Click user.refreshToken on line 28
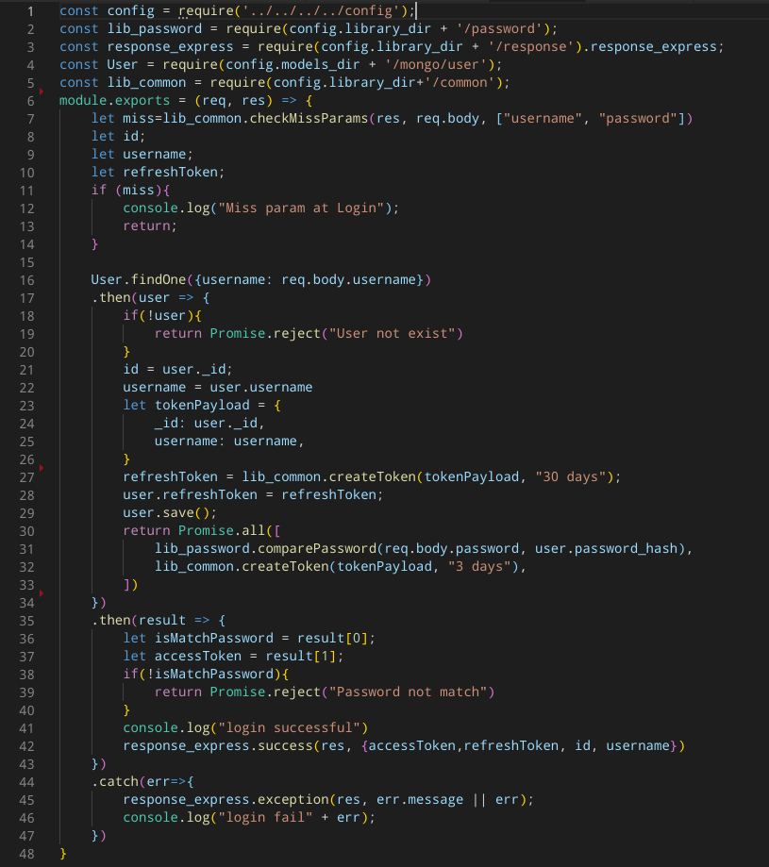Viewport: 769px width, 867px height. coord(191,494)
